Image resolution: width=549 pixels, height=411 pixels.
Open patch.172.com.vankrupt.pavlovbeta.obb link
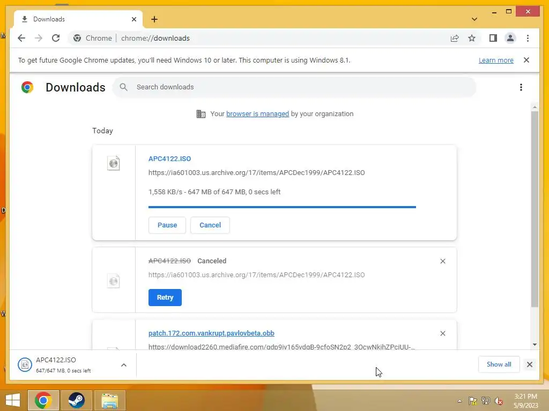pyautogui.click(x=211, y=333)
